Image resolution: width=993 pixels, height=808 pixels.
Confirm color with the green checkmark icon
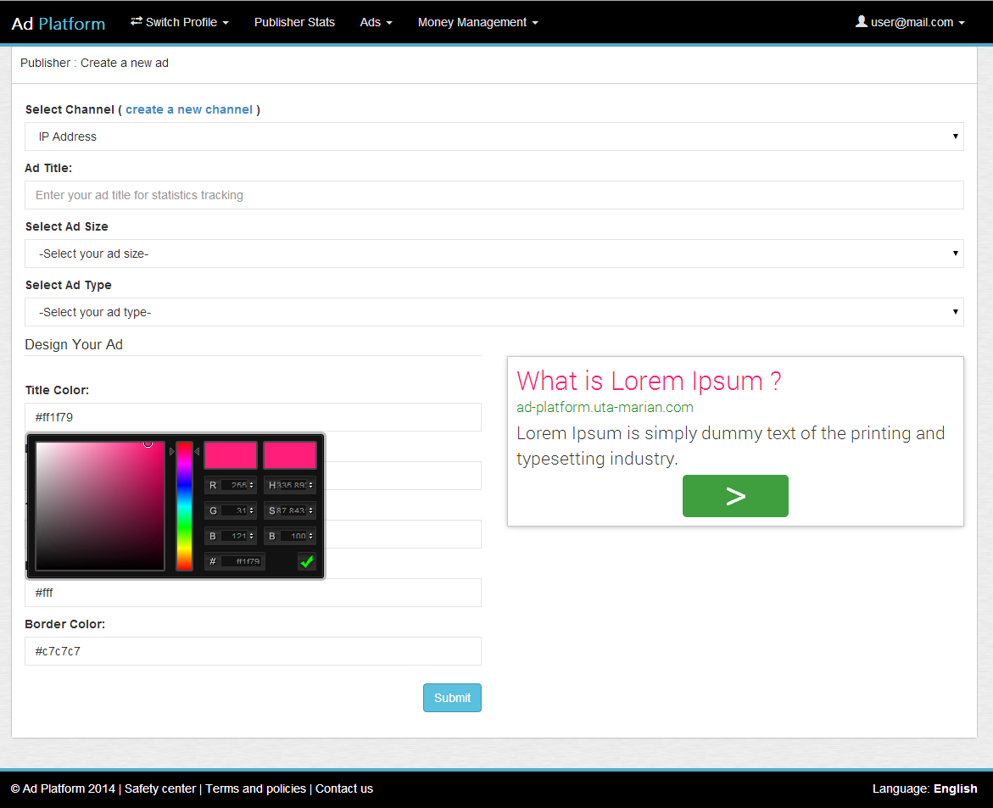click(307, 560)
